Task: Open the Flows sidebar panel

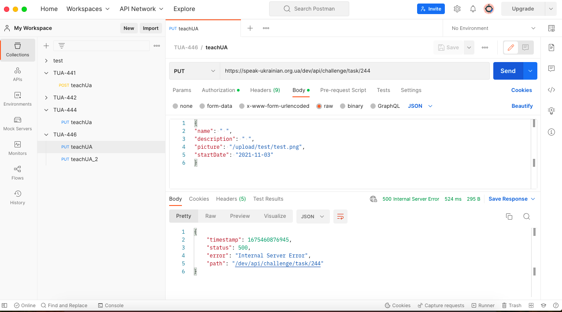Action: (x=18, y=173)
